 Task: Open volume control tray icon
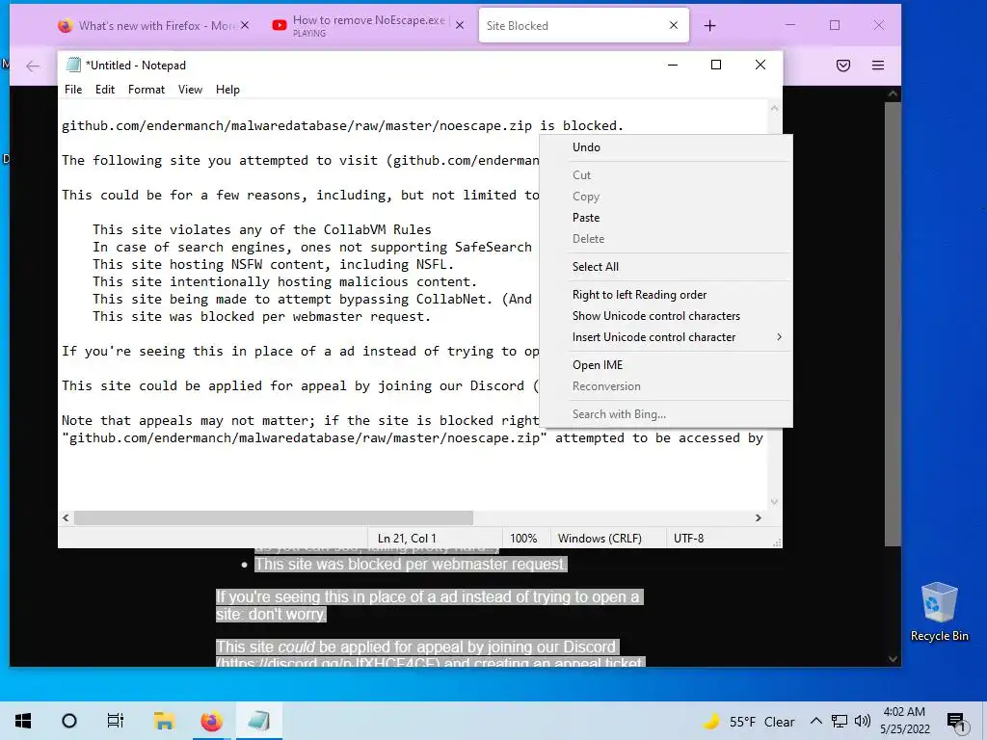(863, 721)
